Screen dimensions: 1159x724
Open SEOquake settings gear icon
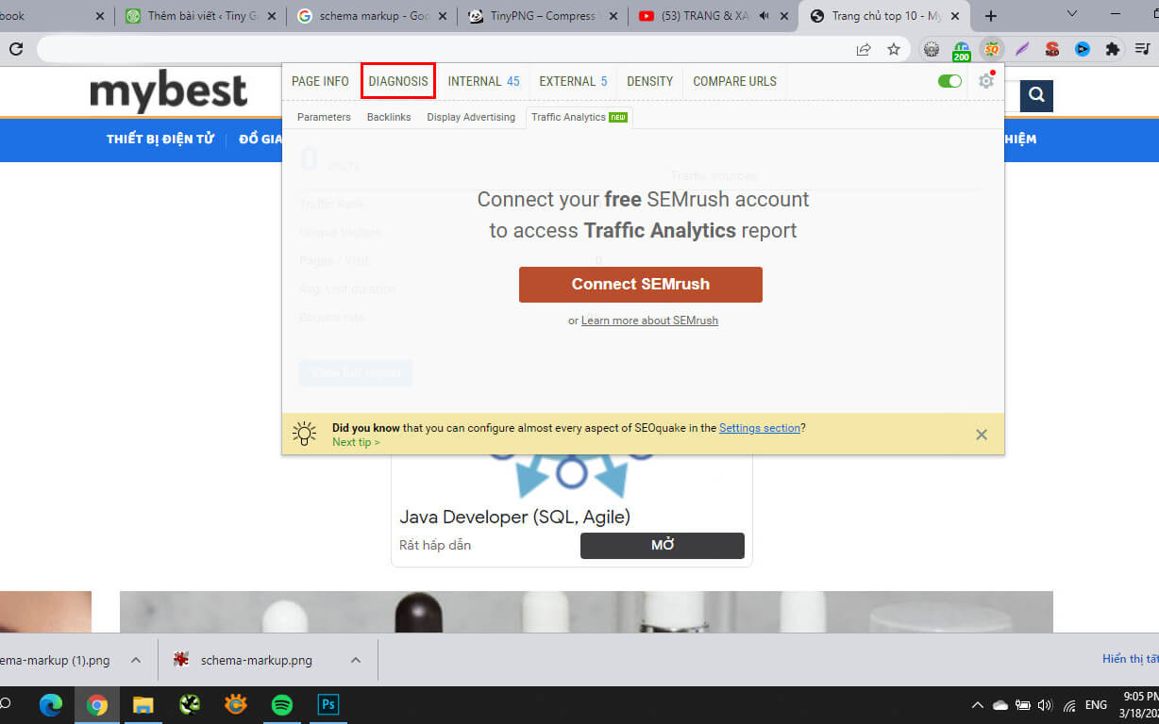click(x=986, y=81)
